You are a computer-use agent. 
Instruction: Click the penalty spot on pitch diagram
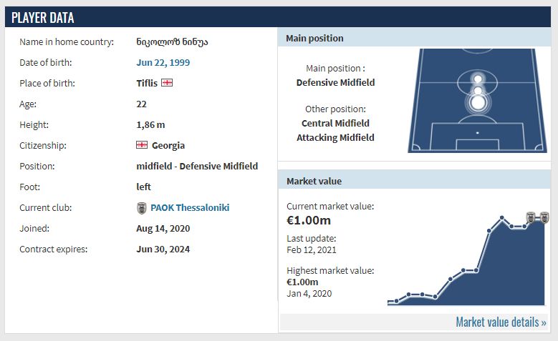[478, 133]
